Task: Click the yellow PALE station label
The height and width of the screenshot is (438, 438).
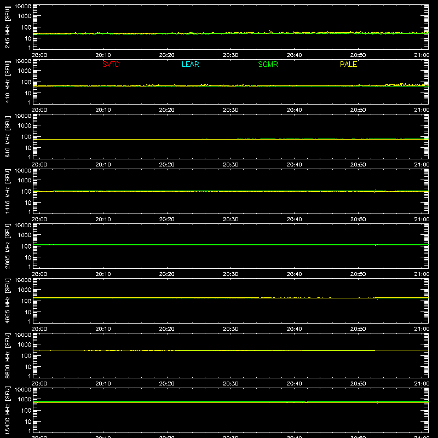Action: pyautogui.click(x=348, y=64)
